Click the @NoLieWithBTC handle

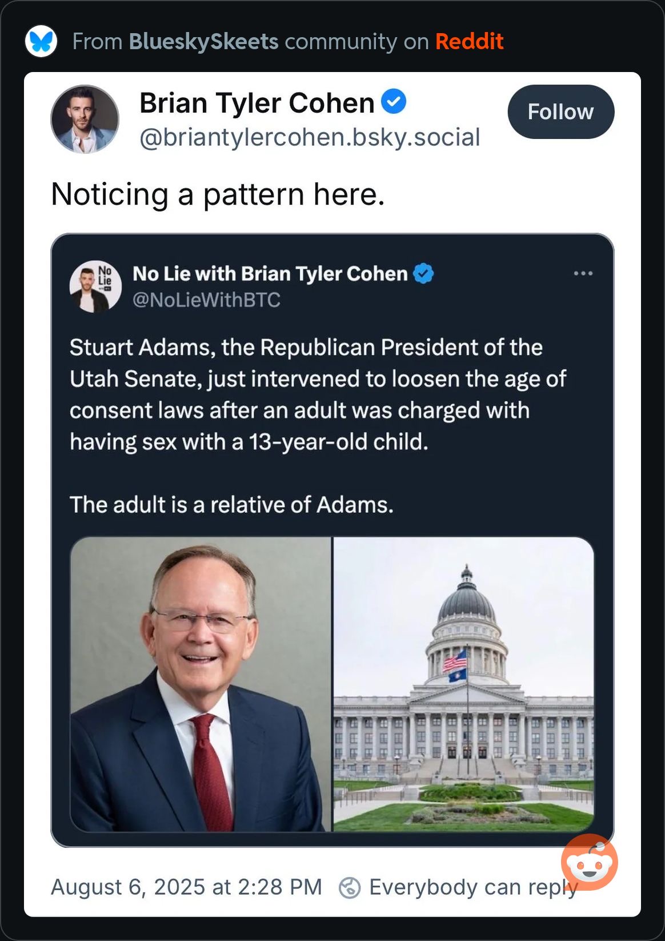pos(206,300)
